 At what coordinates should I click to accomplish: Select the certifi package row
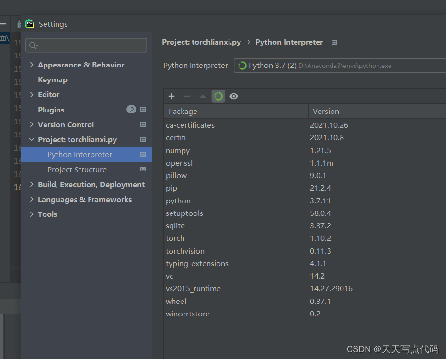tap(305, 137)
